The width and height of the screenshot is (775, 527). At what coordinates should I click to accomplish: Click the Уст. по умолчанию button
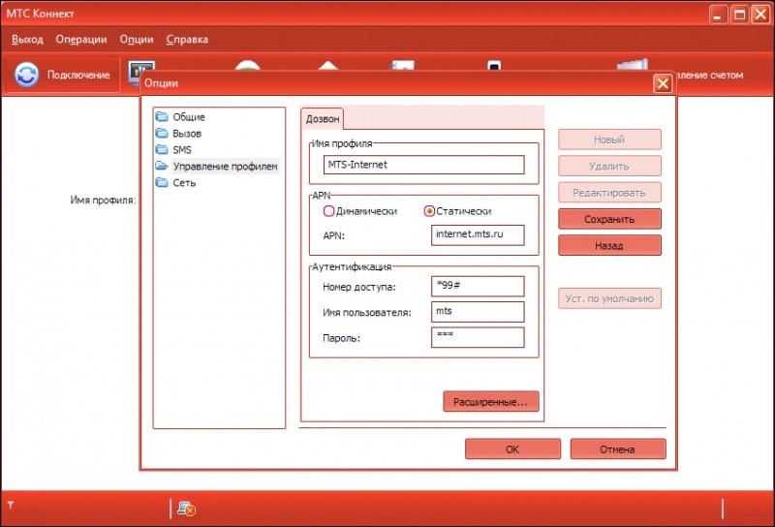(609, 298)
